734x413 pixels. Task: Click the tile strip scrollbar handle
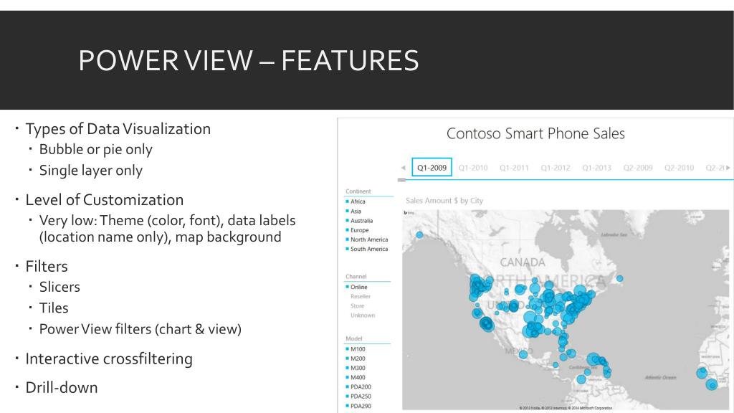click(x=401, y=180)
